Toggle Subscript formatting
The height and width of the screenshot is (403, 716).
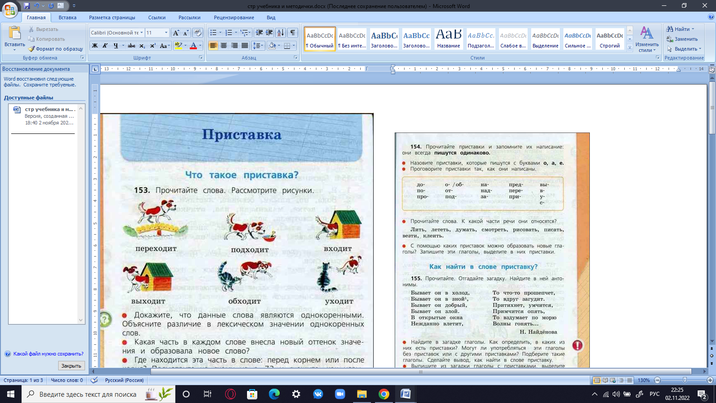coord(142,46)
